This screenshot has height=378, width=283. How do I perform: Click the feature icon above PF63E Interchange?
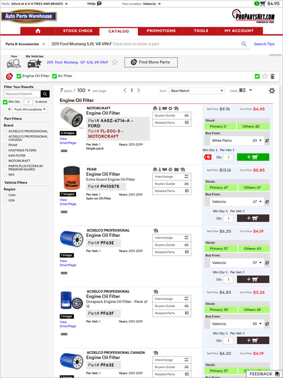155,231
